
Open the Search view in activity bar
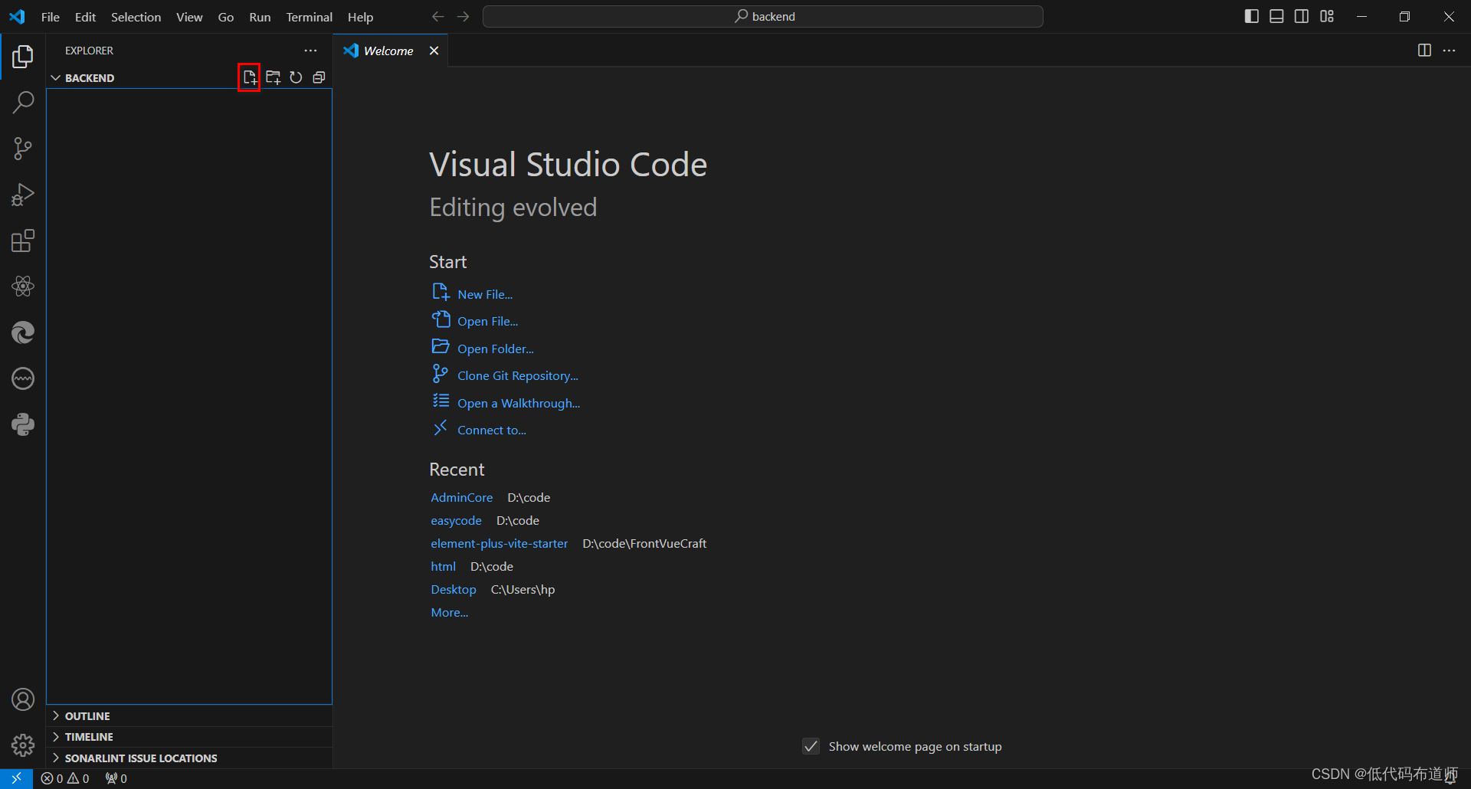[x=23, y=103]
